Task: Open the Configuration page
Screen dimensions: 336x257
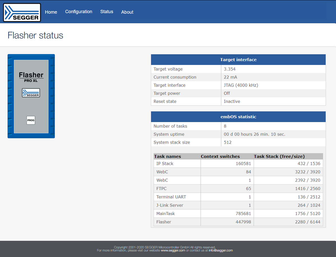Action: [79, 12]
